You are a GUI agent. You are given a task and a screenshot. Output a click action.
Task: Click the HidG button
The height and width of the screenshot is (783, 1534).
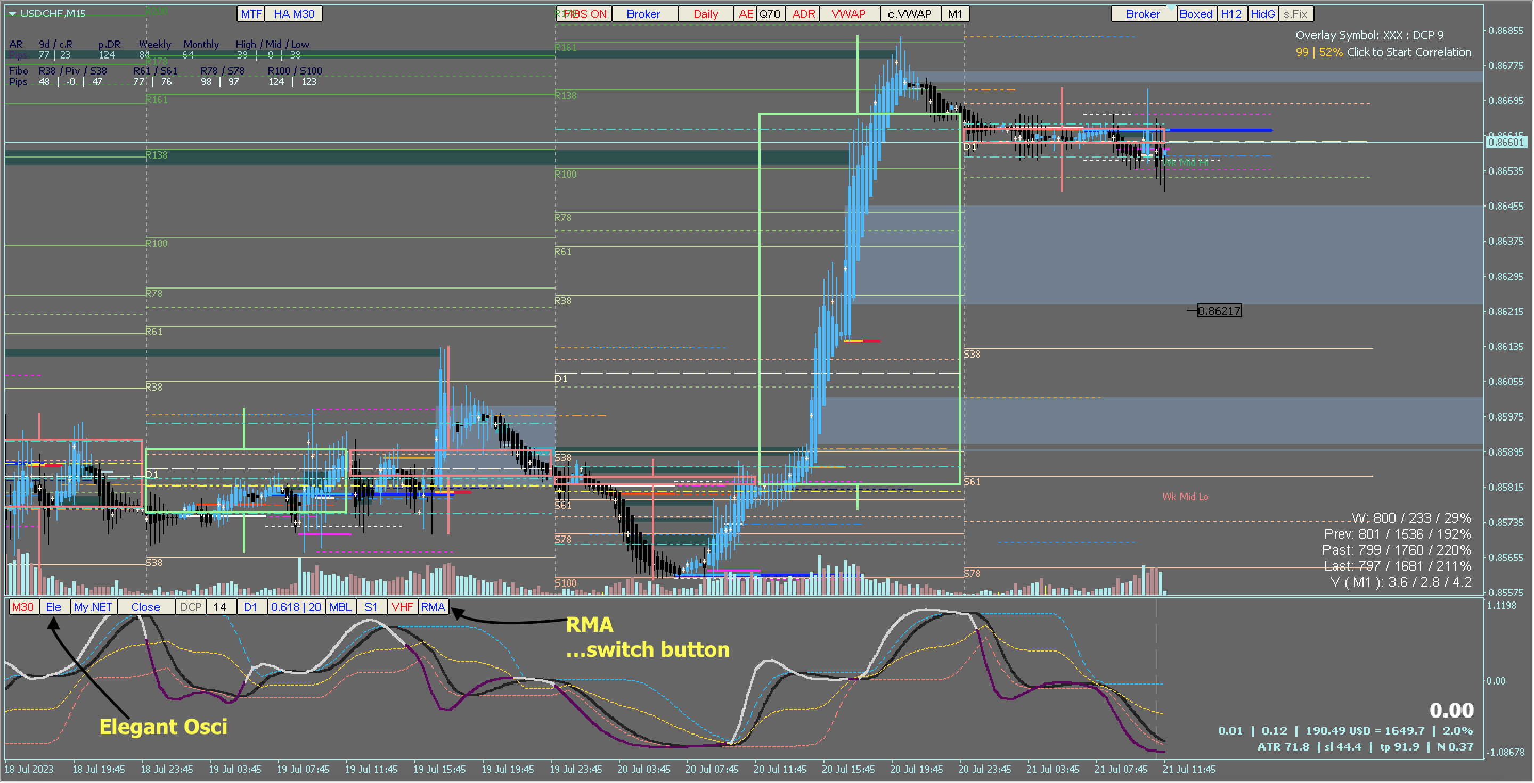point(1262,14)
